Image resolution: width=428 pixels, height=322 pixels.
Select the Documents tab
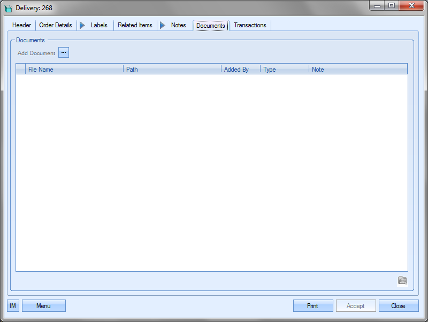211,26
